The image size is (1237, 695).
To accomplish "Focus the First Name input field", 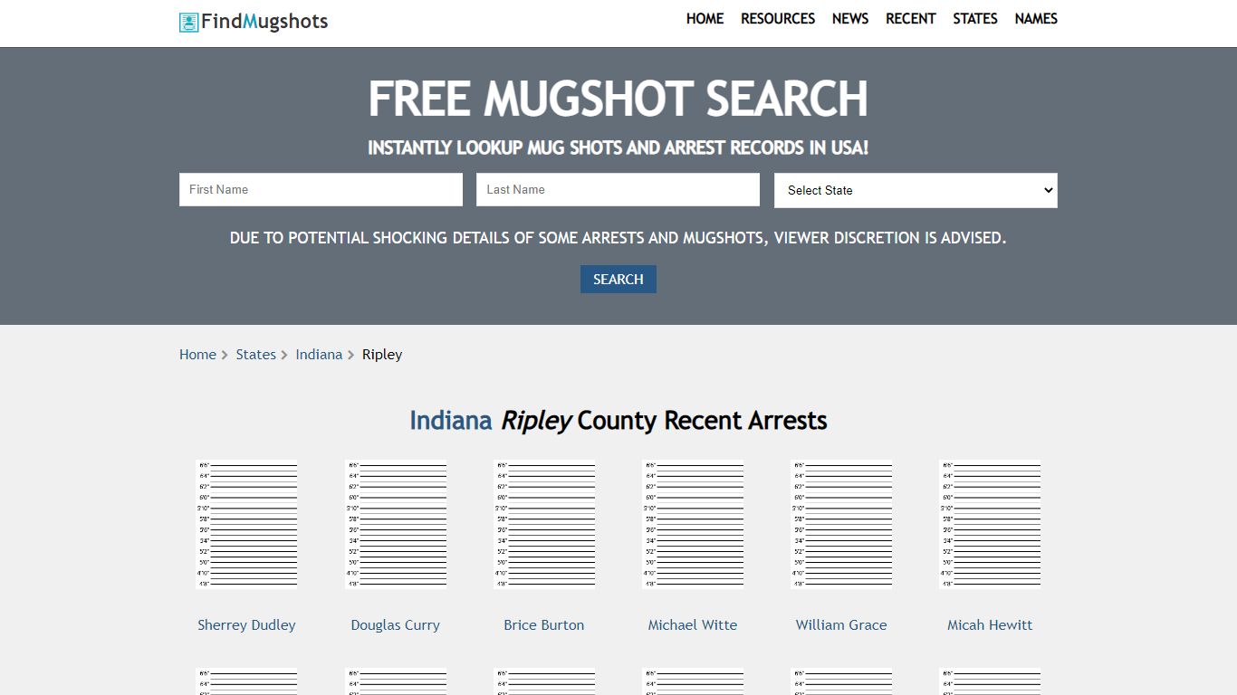I will tap(321, 190).
